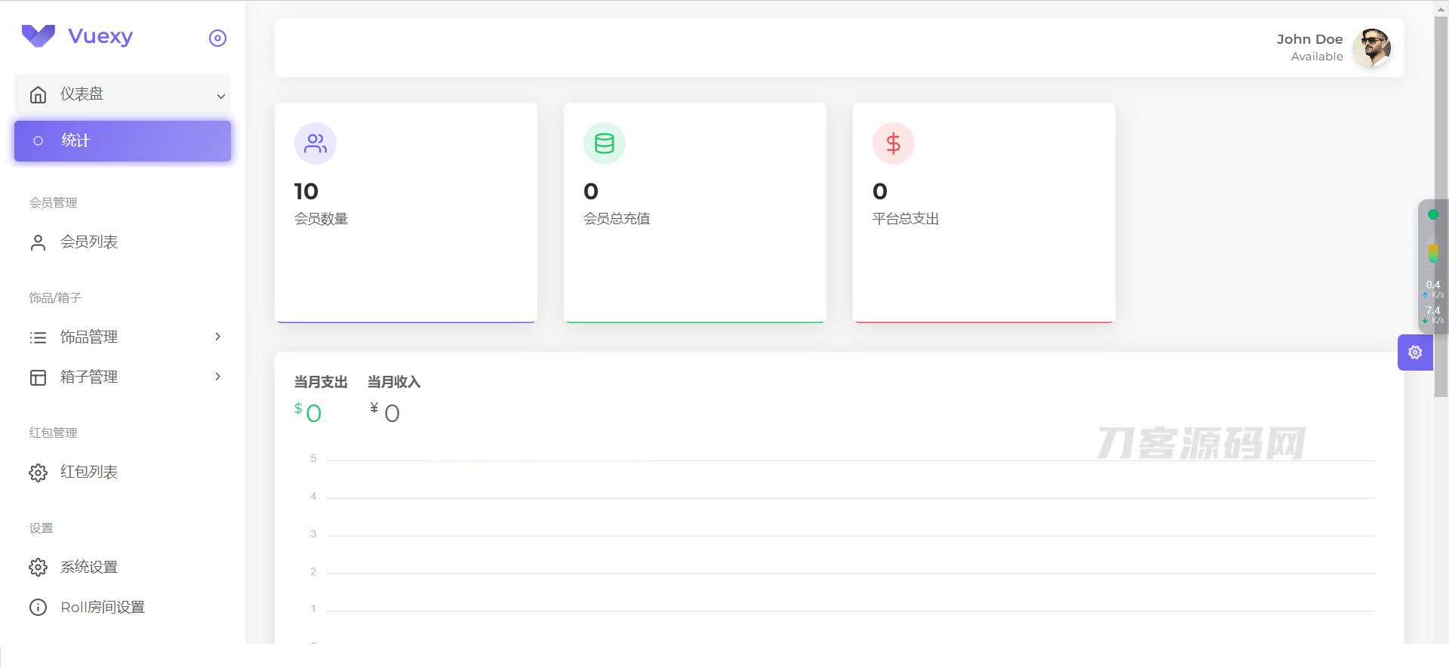The width and height of the screenshot is (1449, 668).
Task: Click the 设置 section header
Action: [41, 528]
